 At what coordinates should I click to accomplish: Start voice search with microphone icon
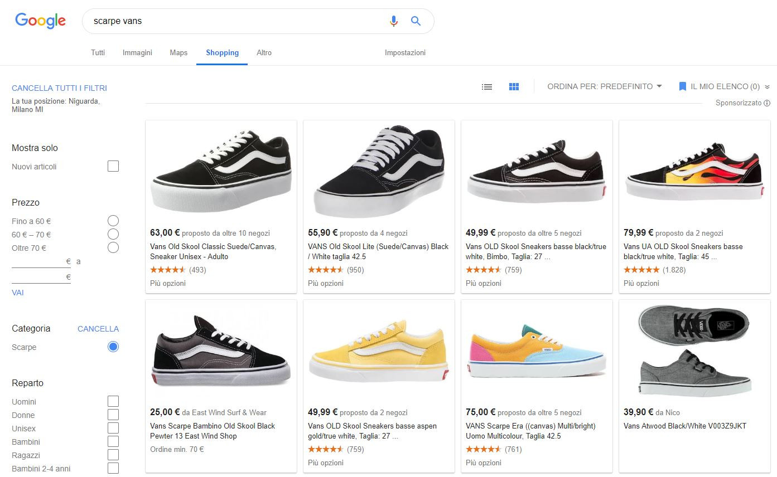394,21
